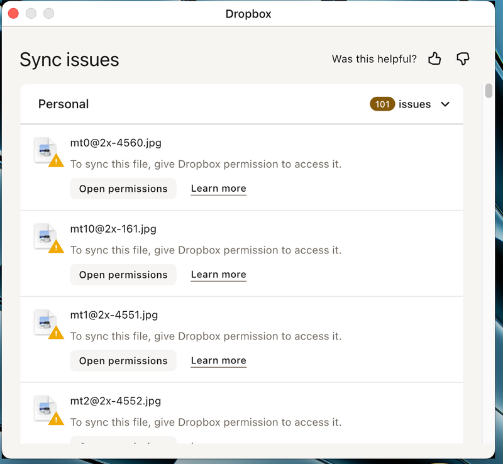This screenshot has width=503, height=464.
Task: Open permissions for mt0@2x-4560.jpg
Action: tap(123, 189)
